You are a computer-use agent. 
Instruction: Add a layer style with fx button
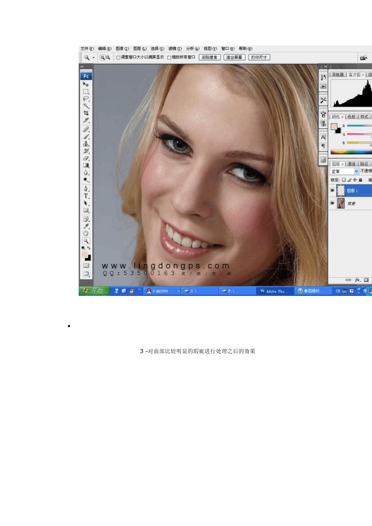coord(357,280)
